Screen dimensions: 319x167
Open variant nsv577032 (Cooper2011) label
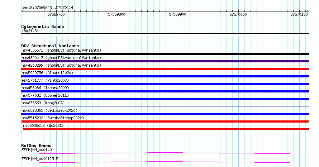(x=45, y=95)
